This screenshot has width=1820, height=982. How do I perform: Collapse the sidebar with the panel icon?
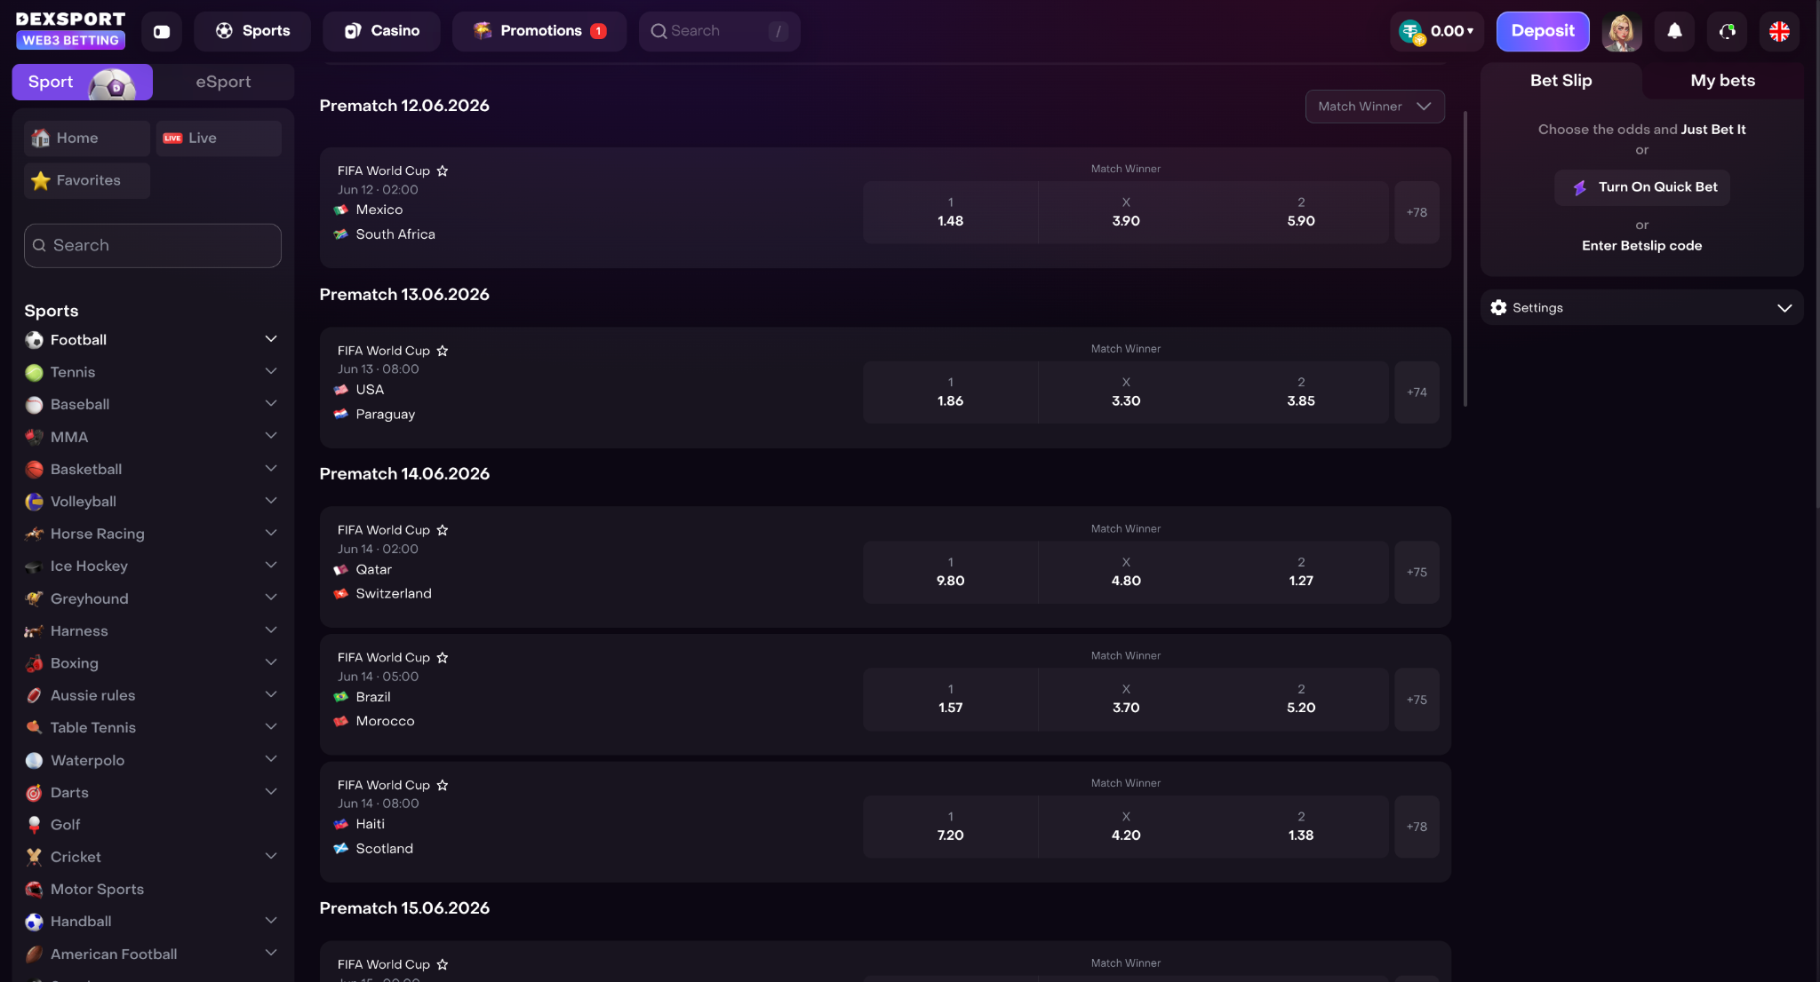tap(162, 31)
